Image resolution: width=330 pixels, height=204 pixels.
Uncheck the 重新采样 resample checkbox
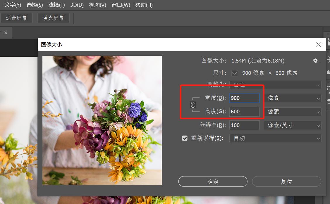coord(185,138)
